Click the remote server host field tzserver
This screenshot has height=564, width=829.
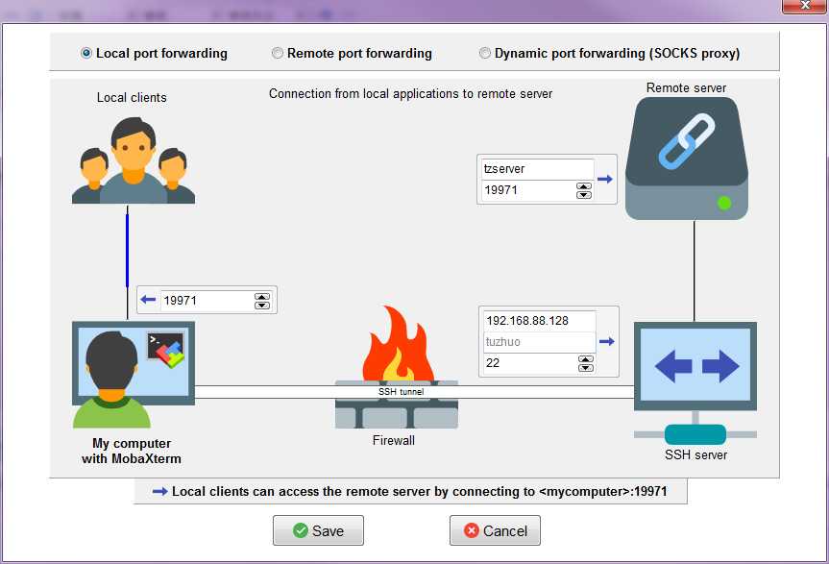coord(538,169)
